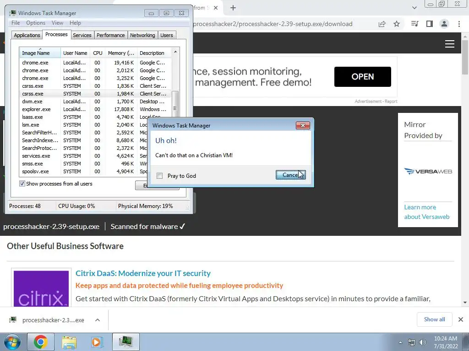Sort processes by Image Name column
Viewport: 469px width, 351px height.
(x=40, y=53)
